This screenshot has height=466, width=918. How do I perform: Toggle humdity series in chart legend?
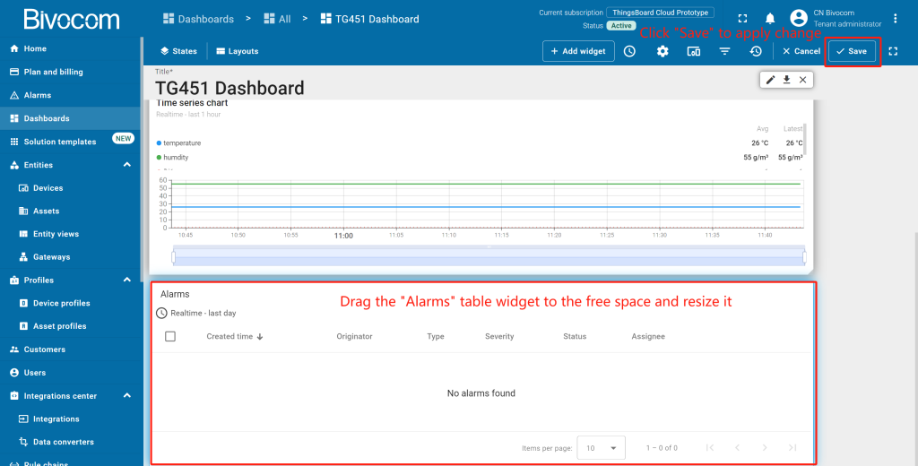[x=173, y=158]
